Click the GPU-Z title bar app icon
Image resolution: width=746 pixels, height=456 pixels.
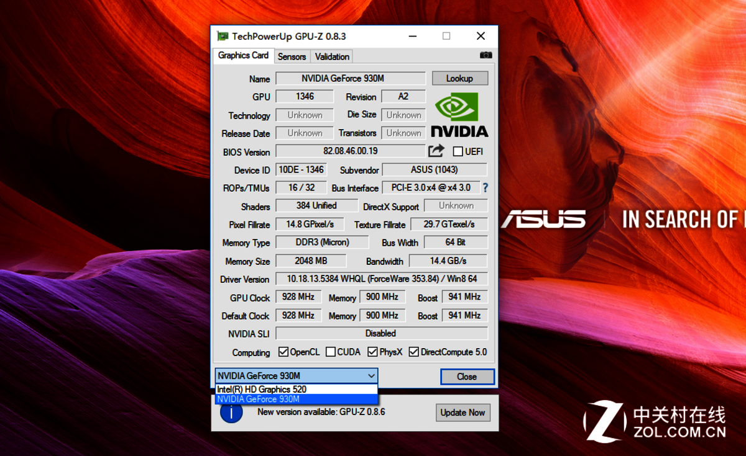(223, 37)
